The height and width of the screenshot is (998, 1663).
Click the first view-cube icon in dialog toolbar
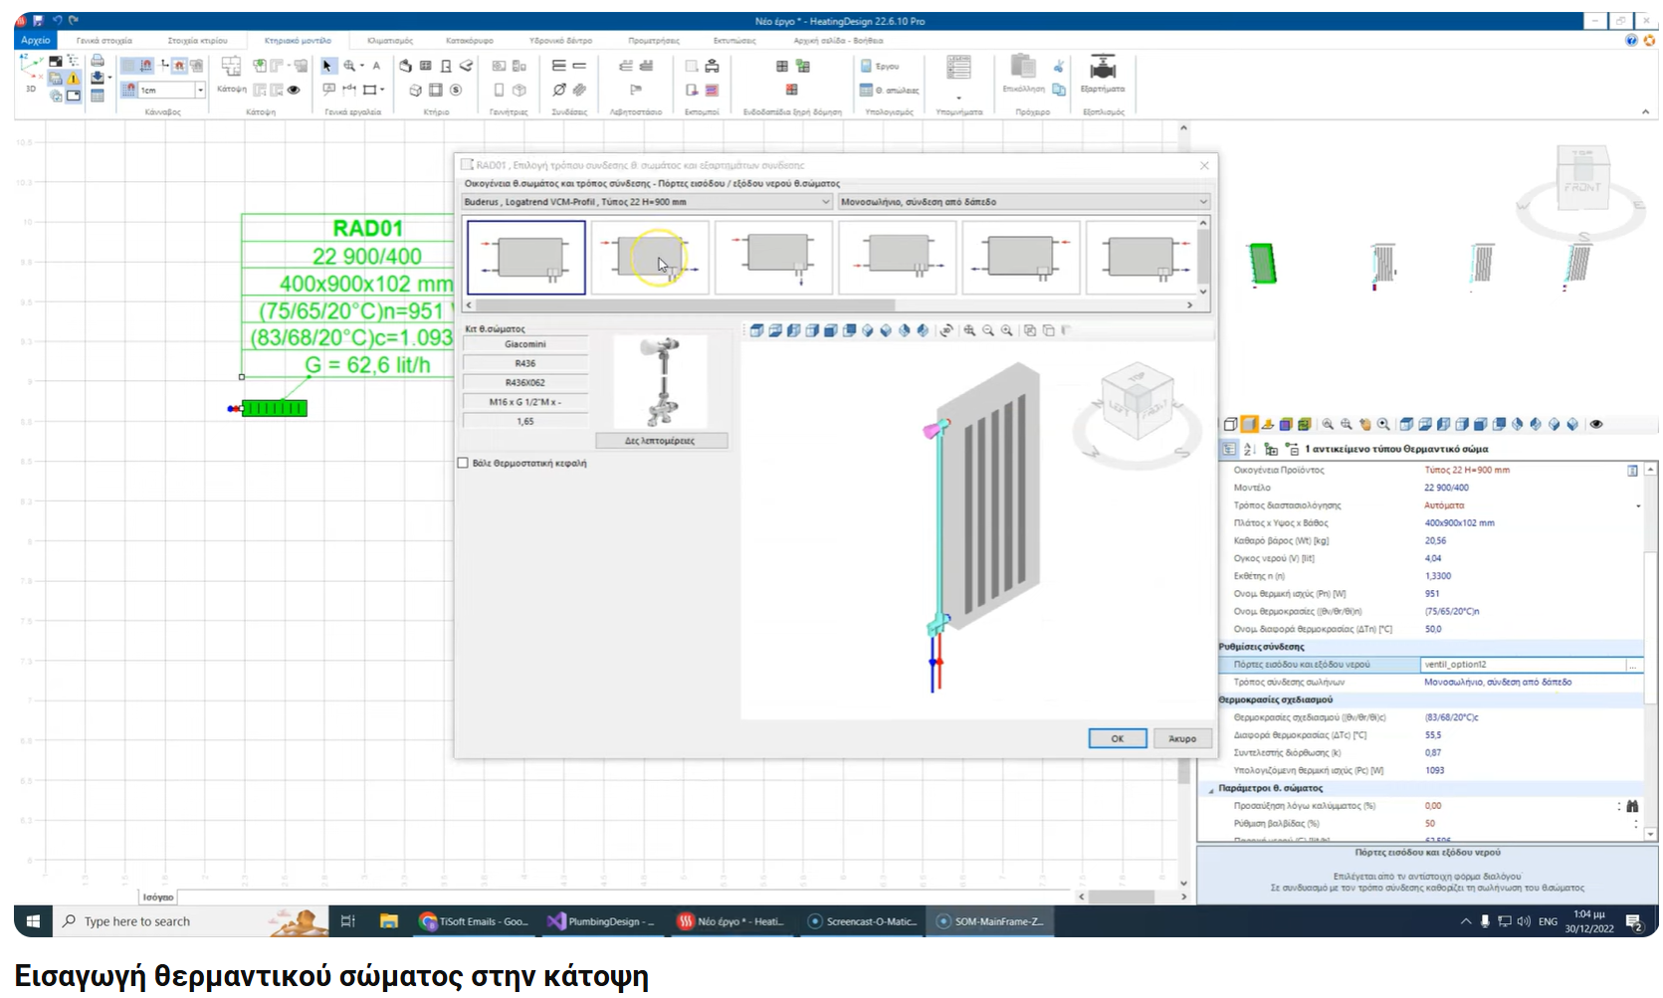[x=756, y=330]
